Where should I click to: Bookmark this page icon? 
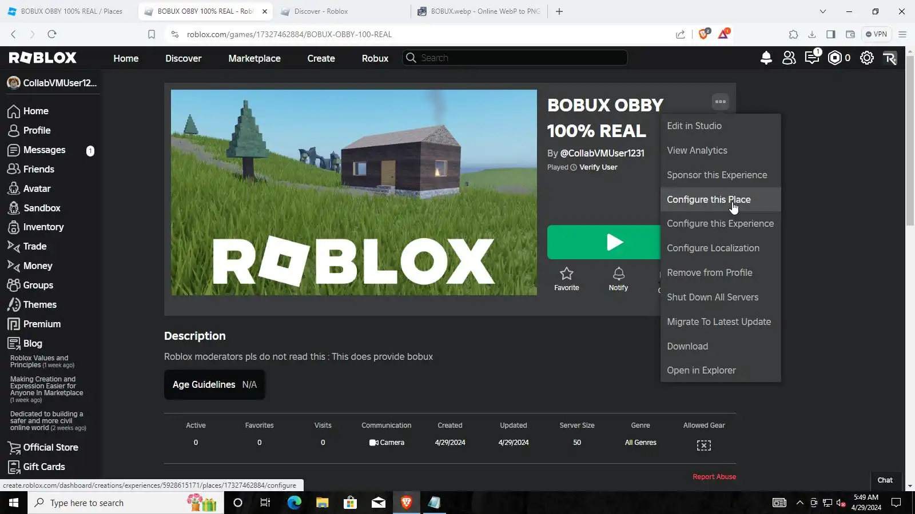click(152, 34)
